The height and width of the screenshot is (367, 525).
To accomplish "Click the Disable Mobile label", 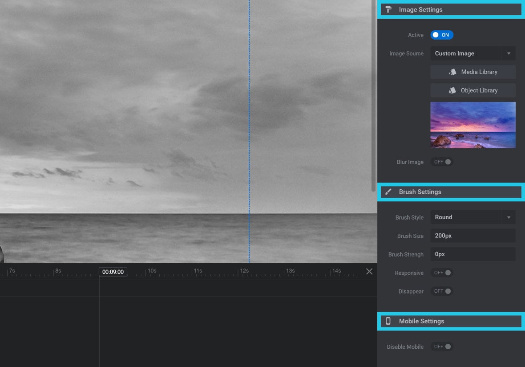I will [x=405, y=347].
